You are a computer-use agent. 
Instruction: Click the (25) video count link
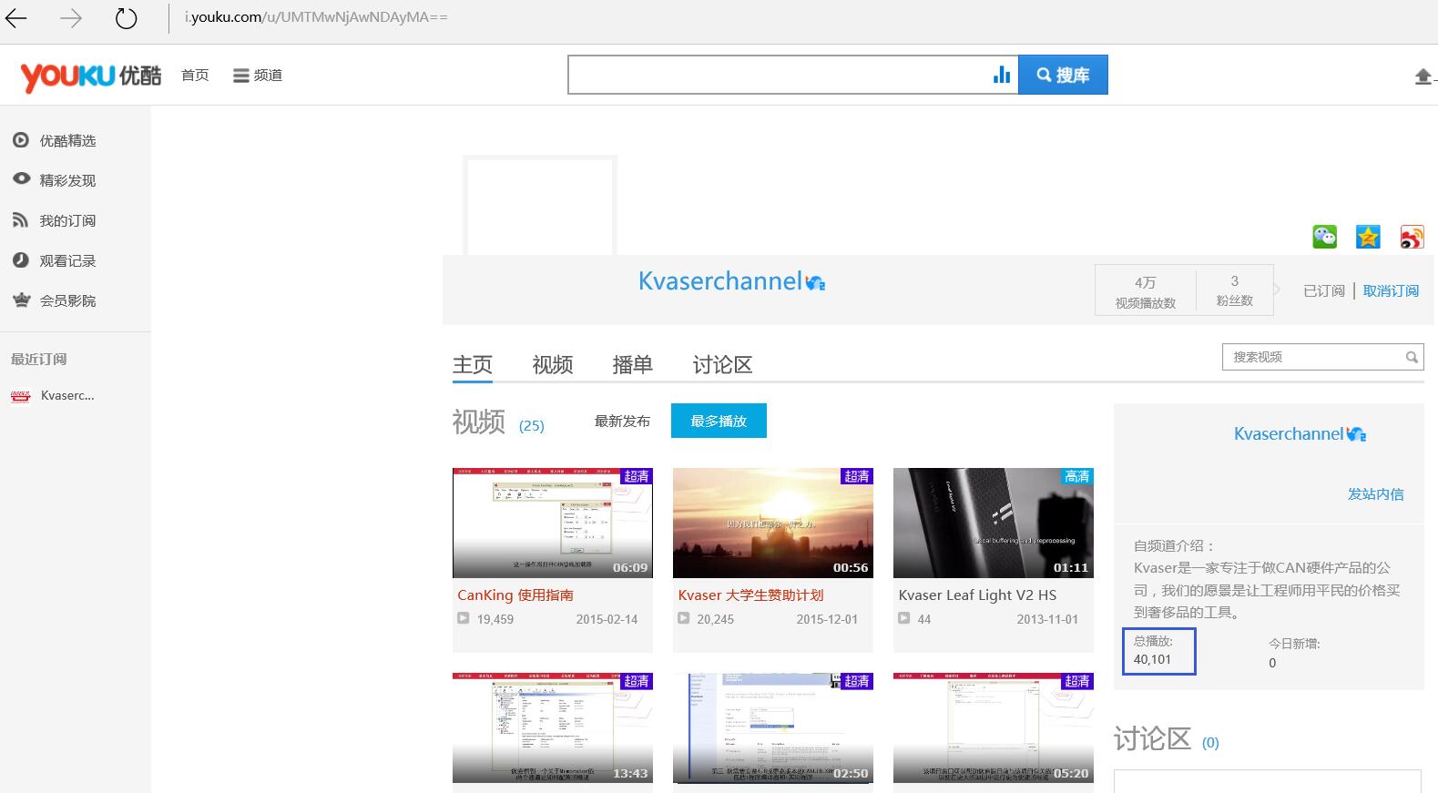532,425
